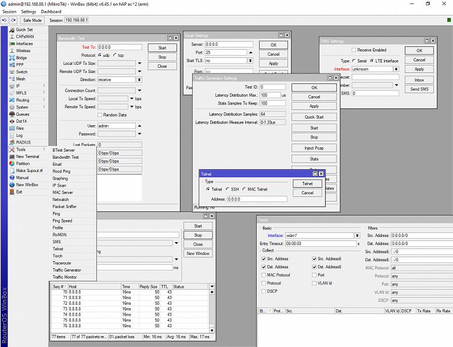
Task: Click Quick Start in Traffic Generator
Action: (x=314, y=117)
